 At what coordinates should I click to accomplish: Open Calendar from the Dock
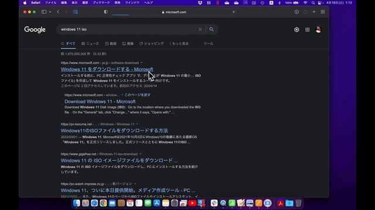point(130,203)
